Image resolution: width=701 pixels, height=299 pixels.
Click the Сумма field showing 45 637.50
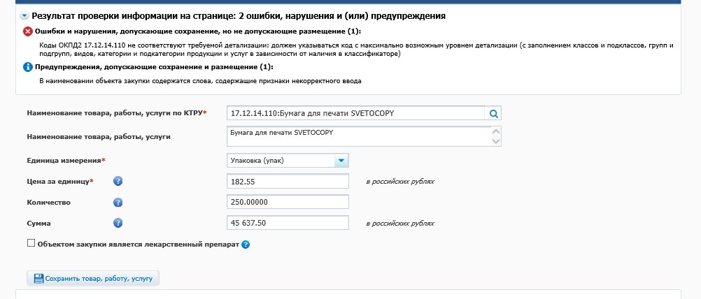(x=288, y=224)
